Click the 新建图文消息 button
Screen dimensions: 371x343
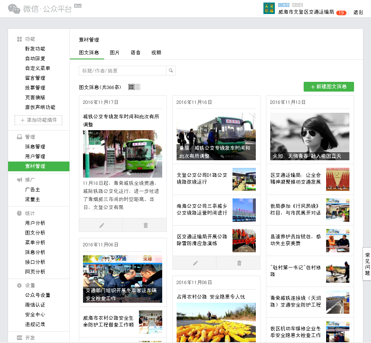click(329, 86)
